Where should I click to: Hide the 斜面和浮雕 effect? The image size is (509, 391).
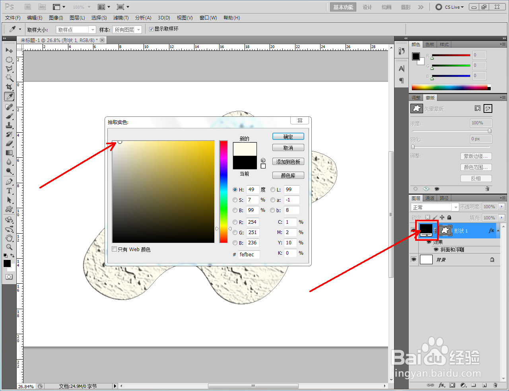click(436, 250)
